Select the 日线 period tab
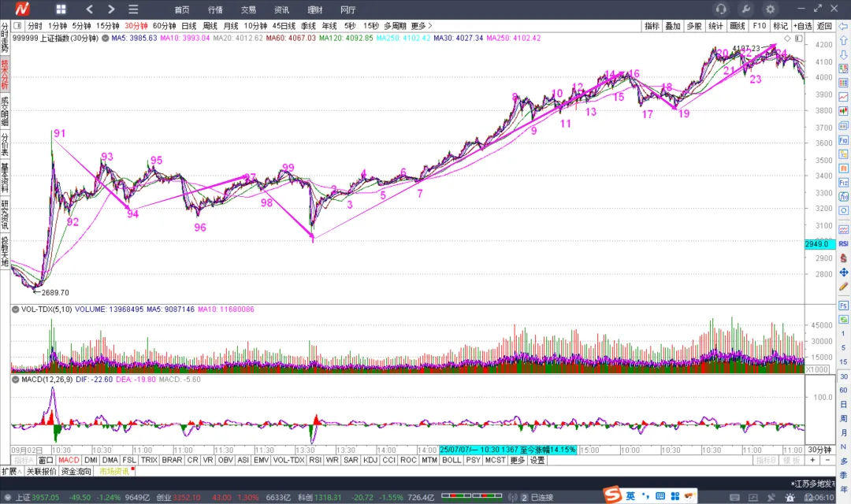The image size is (851, 504). click(x=189, y=25)
